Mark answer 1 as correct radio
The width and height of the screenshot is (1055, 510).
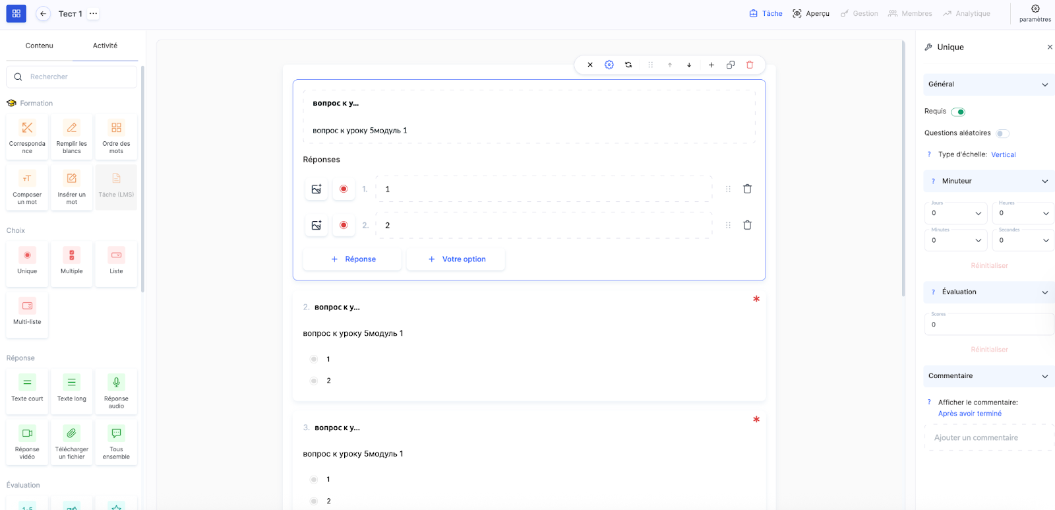click(x=344, y=189)
